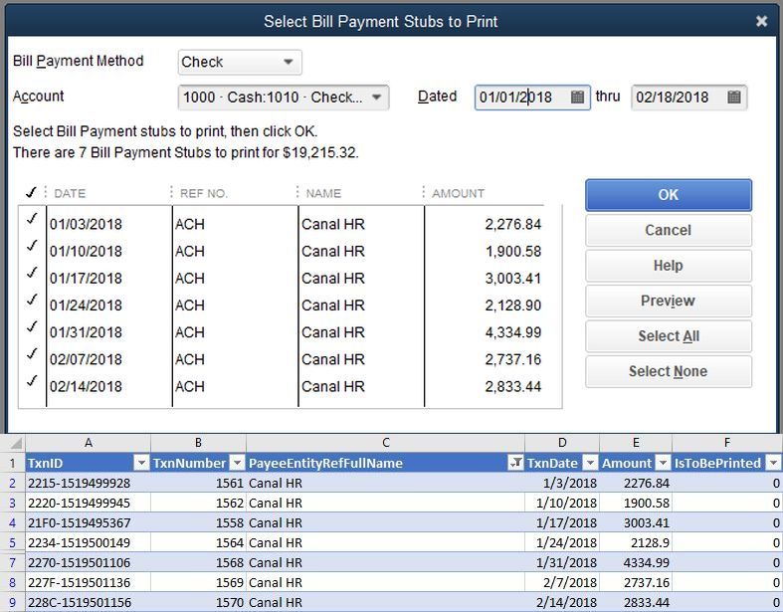Uncheck the 01/03/2018 bill payment row
783x612 pixels.
[x=32, y=219]
